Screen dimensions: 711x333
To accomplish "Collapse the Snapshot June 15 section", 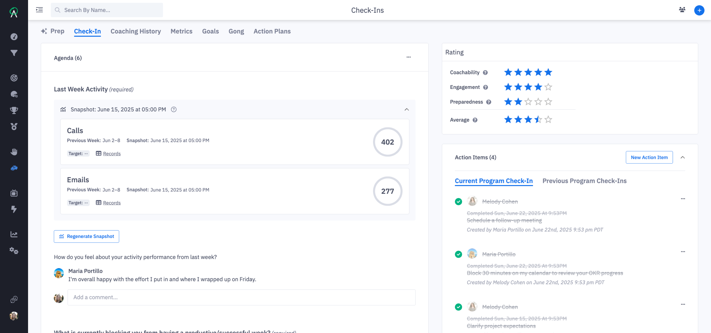I will (x=407, y=109).
